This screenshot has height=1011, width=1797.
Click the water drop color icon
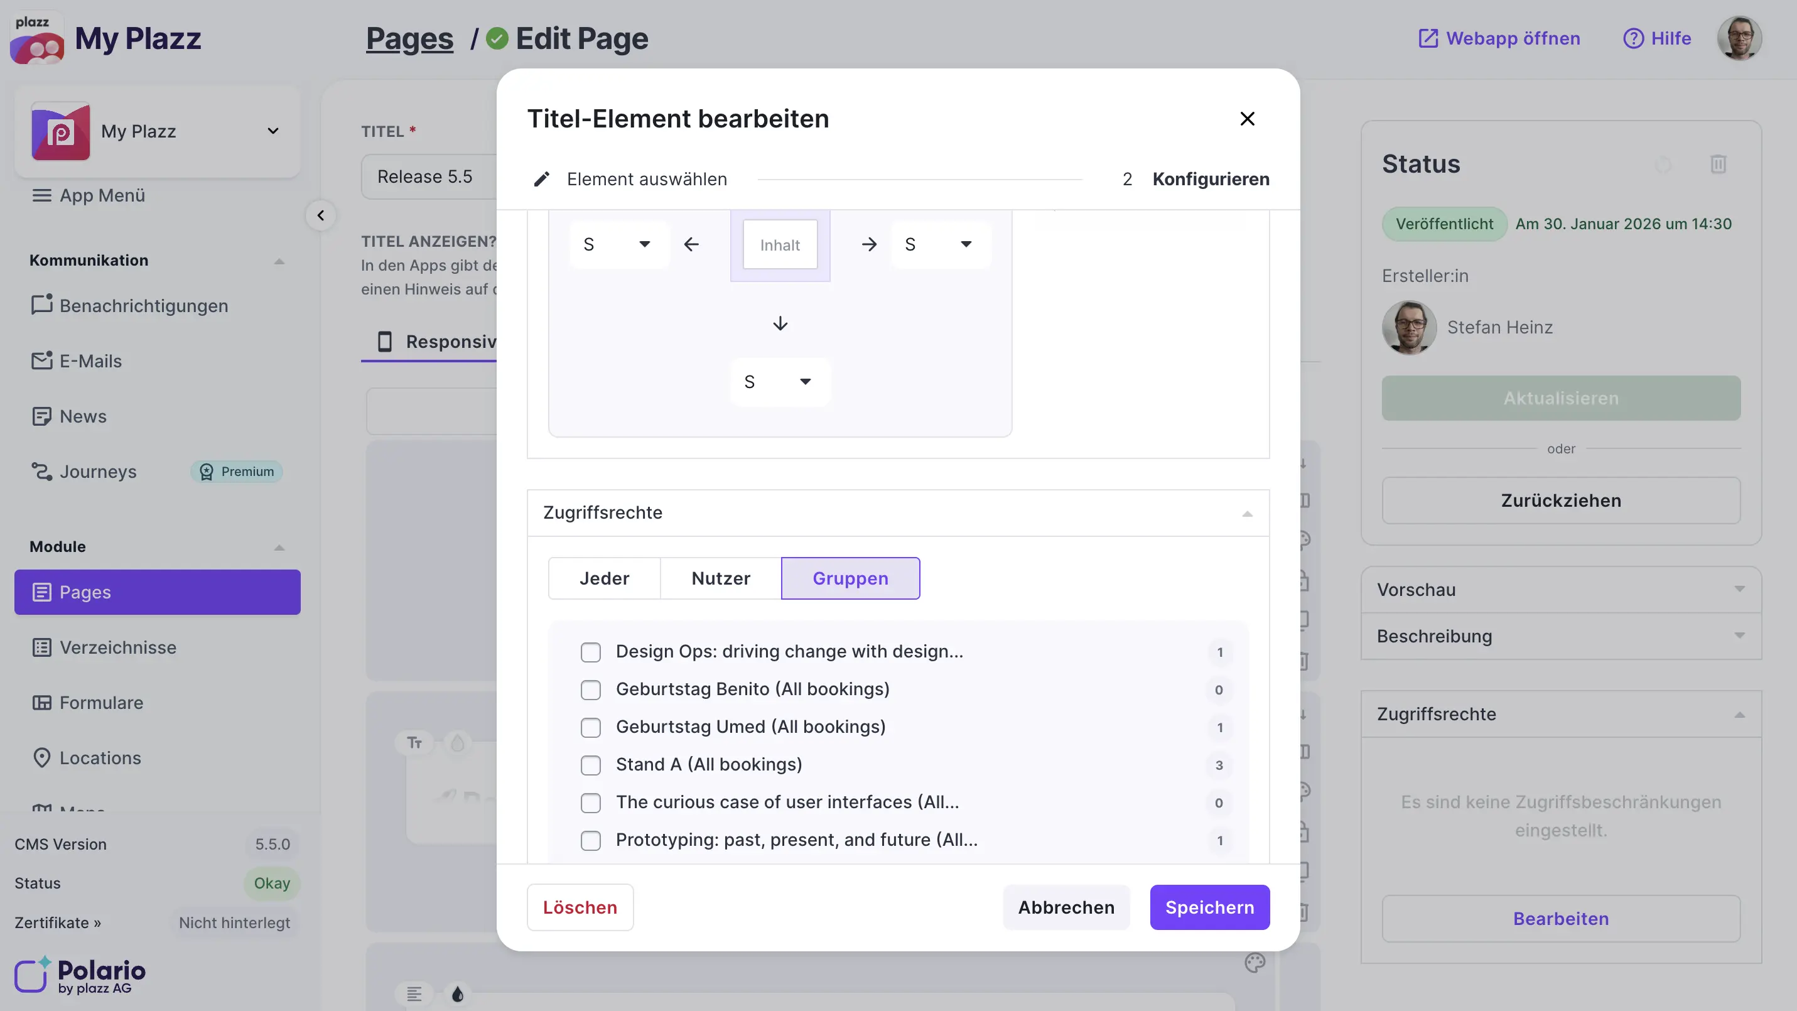[x=457, y=993]
